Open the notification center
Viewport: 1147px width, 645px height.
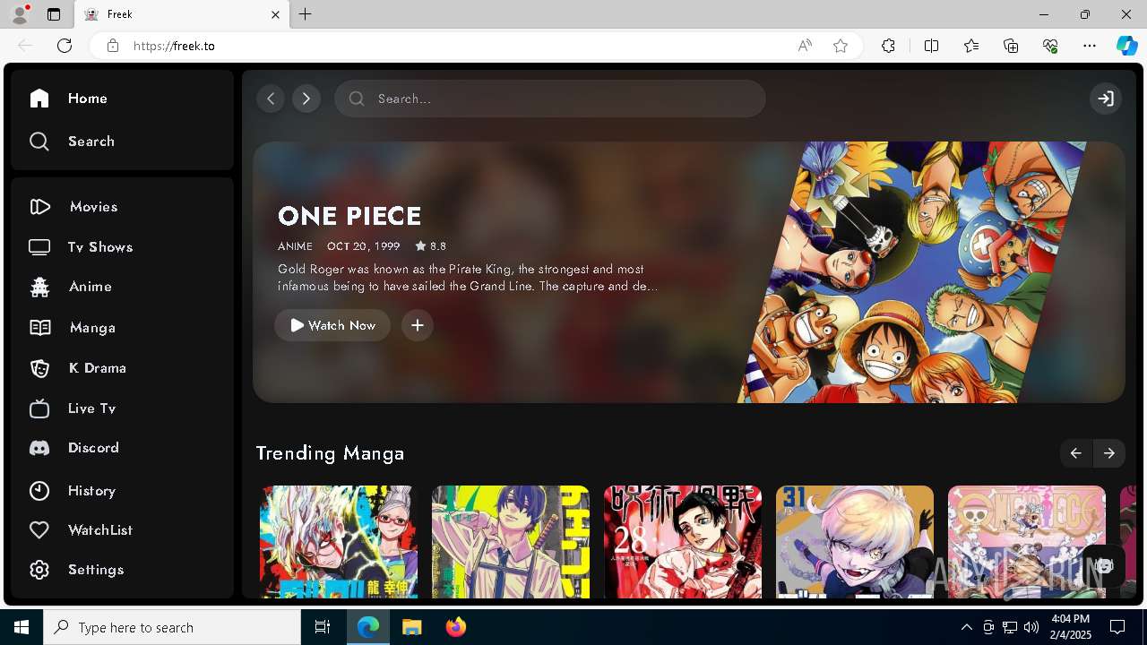click(x=1118, y=627)
